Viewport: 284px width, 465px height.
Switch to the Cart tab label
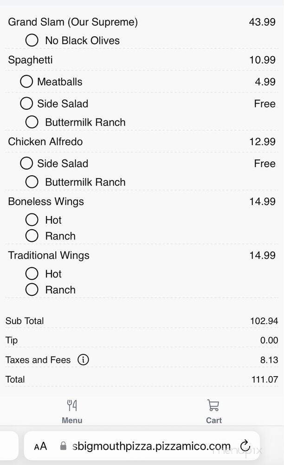213,420
